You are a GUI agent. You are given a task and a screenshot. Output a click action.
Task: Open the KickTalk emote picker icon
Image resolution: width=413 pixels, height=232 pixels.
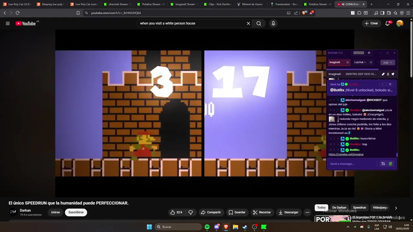point(391,164)
